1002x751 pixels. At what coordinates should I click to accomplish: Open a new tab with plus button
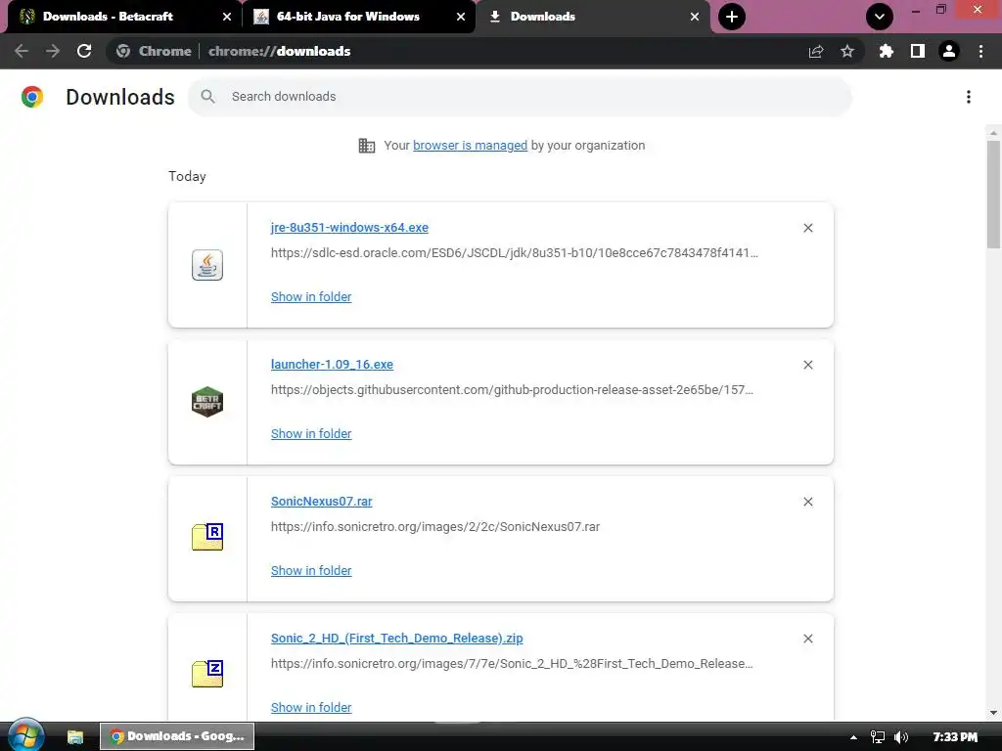click(732, 17)
